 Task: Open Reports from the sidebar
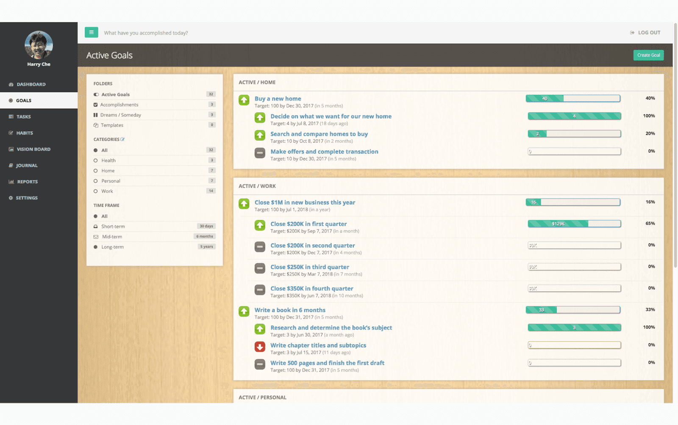pyautogui.click(x=27, y=181)
